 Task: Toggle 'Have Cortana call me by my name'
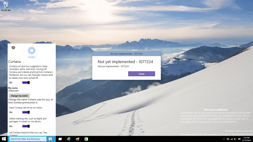[26, 112]
